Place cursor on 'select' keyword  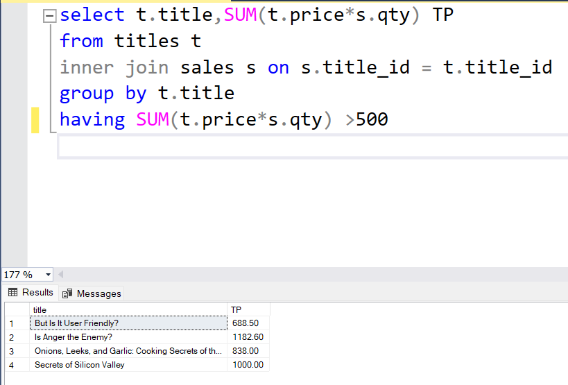[x=92, y=15]
